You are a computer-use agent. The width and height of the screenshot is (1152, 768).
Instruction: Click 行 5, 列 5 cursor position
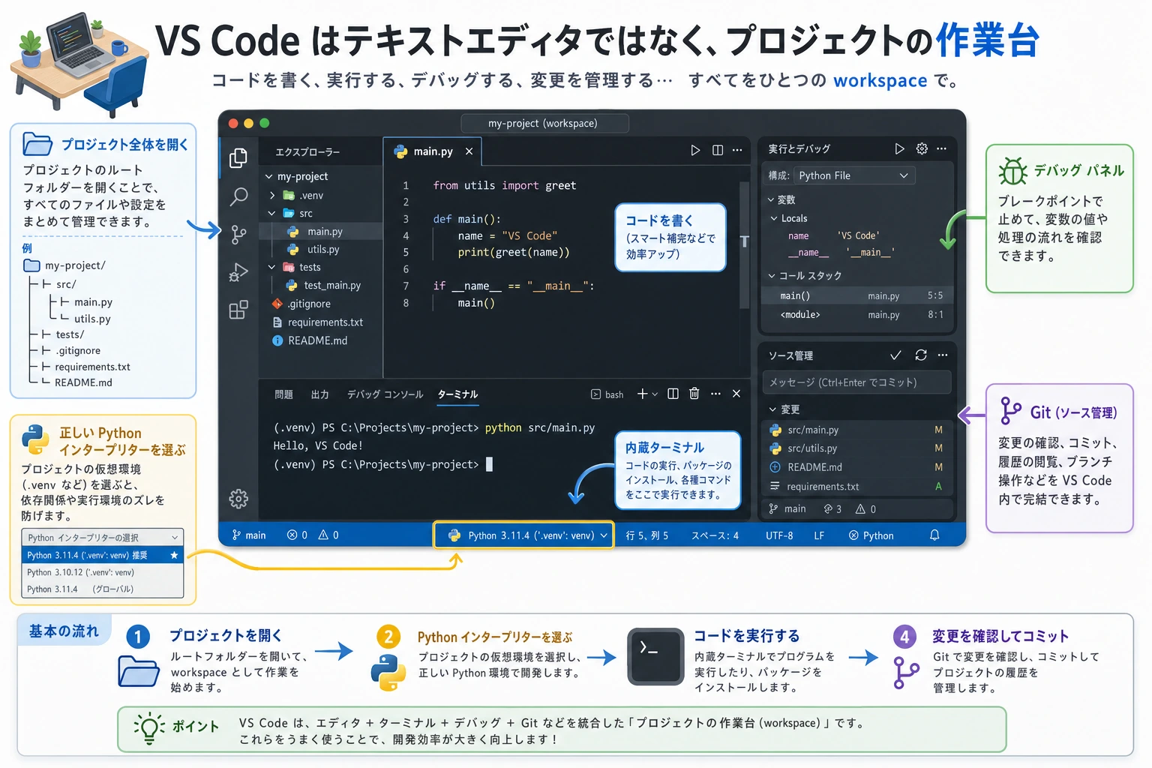(x=646, y=535)
